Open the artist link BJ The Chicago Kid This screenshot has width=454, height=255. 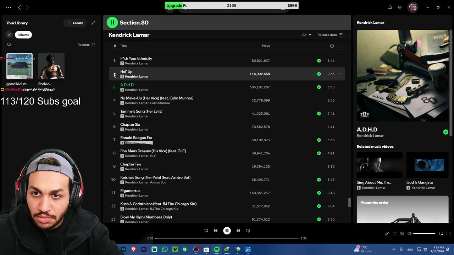point(164,209)
